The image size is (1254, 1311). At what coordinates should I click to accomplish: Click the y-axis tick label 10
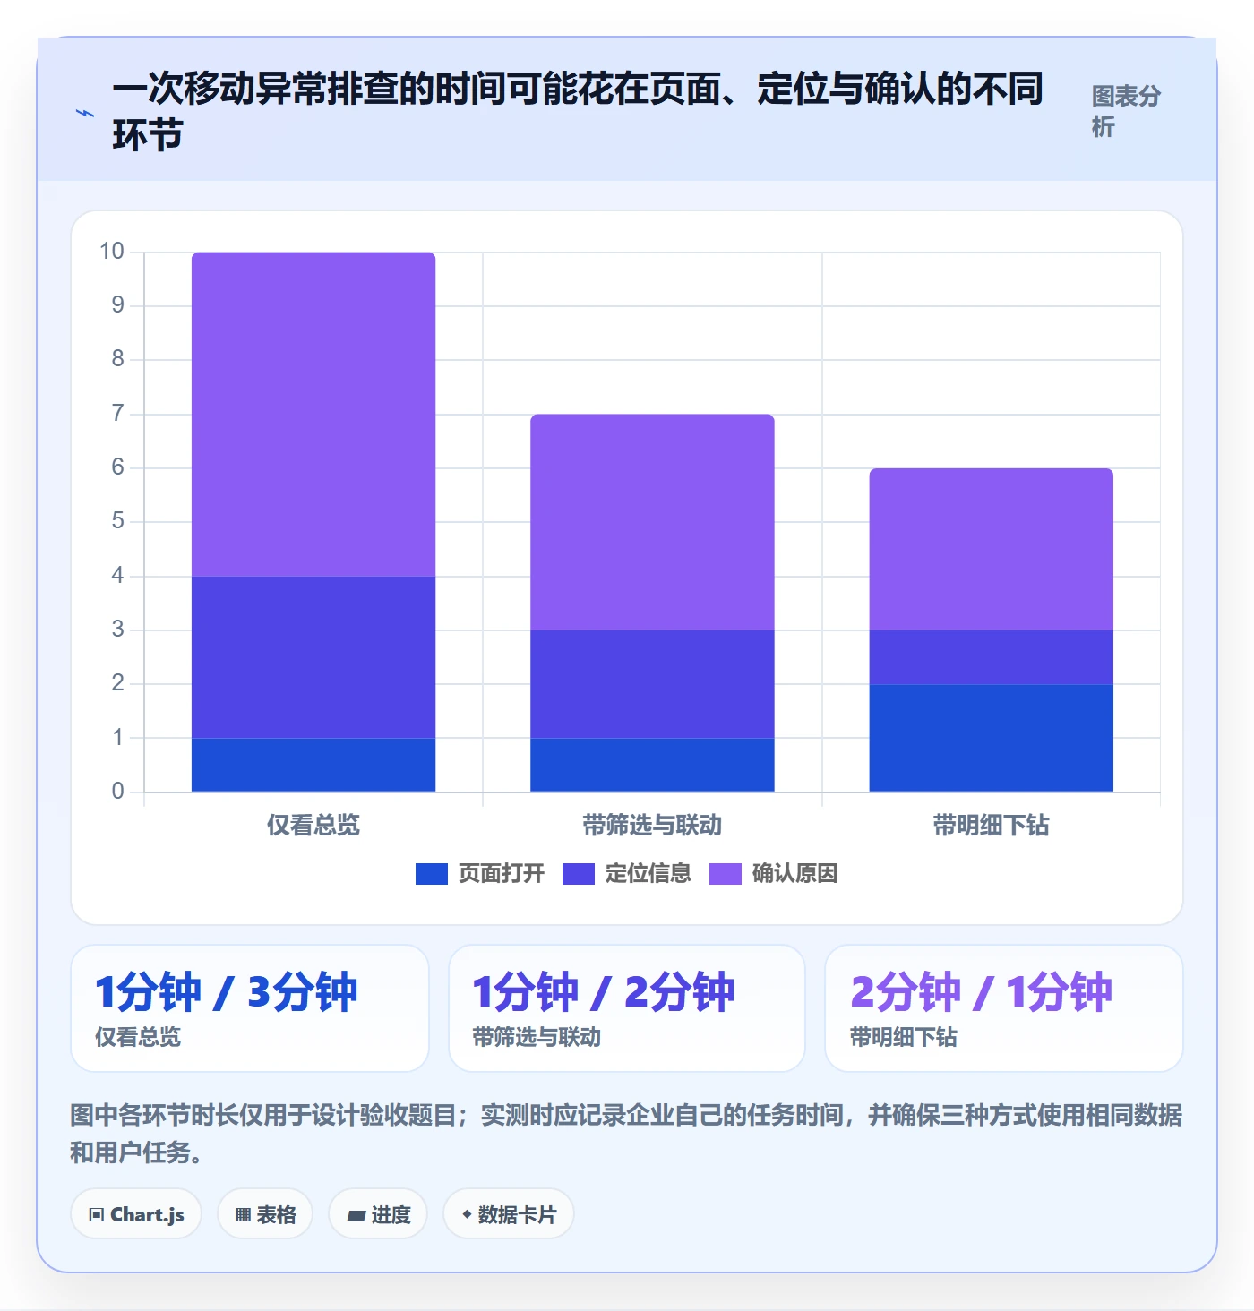(x=112, y=252)
